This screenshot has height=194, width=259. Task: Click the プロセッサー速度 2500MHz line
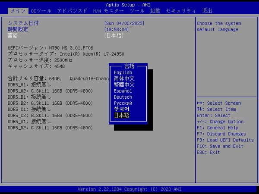coord(40,60)
